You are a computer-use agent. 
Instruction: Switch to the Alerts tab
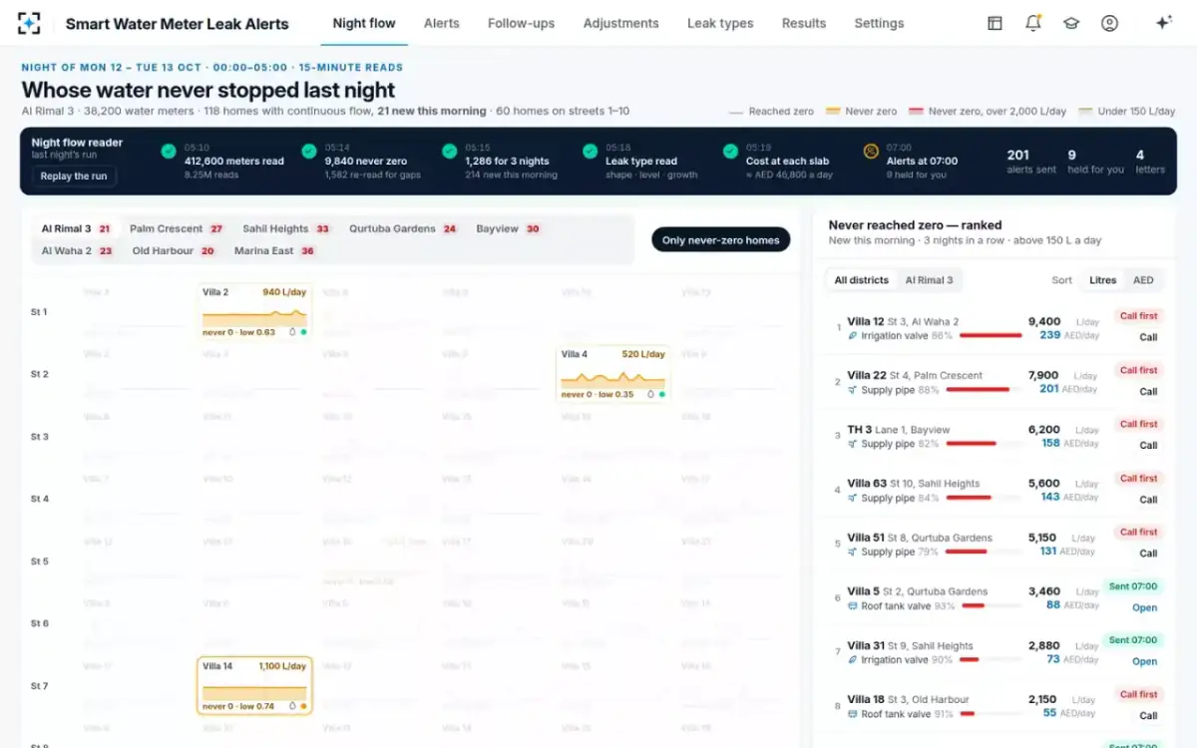(442, 23)
